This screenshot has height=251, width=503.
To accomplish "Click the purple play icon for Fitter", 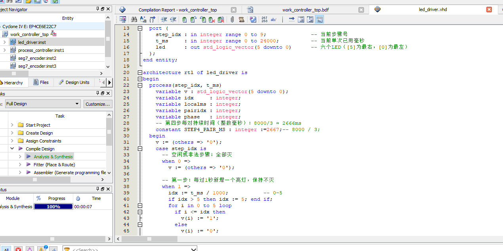I will tap(29, 164).
